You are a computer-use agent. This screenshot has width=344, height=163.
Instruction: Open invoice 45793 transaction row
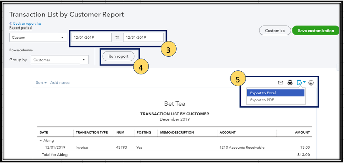tap(175, 147)
